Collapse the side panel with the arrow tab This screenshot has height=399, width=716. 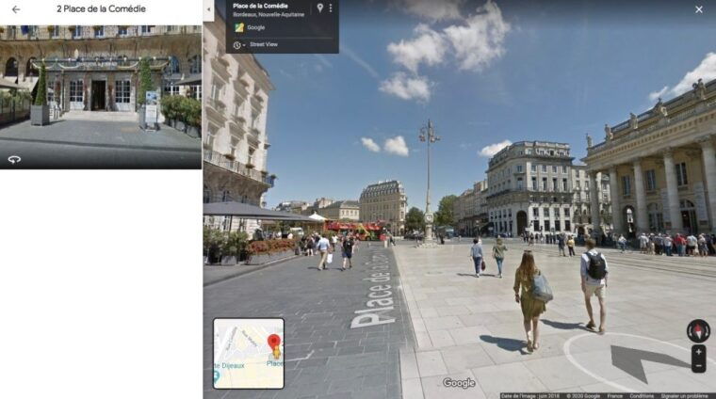208,9
